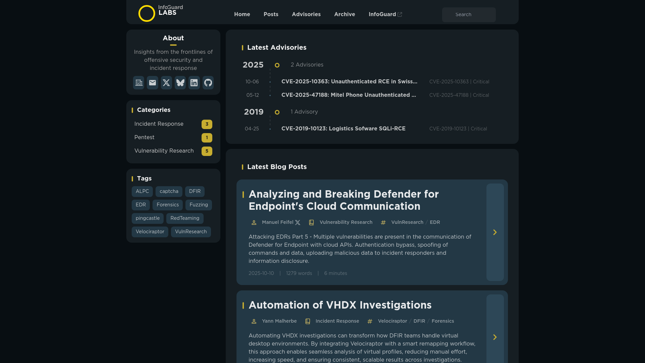Open advisory CVE-2025-10363 Unauthenticated RCE
Image resolution: width=645 pixels, height=363 pixels.
coord(349,82)
